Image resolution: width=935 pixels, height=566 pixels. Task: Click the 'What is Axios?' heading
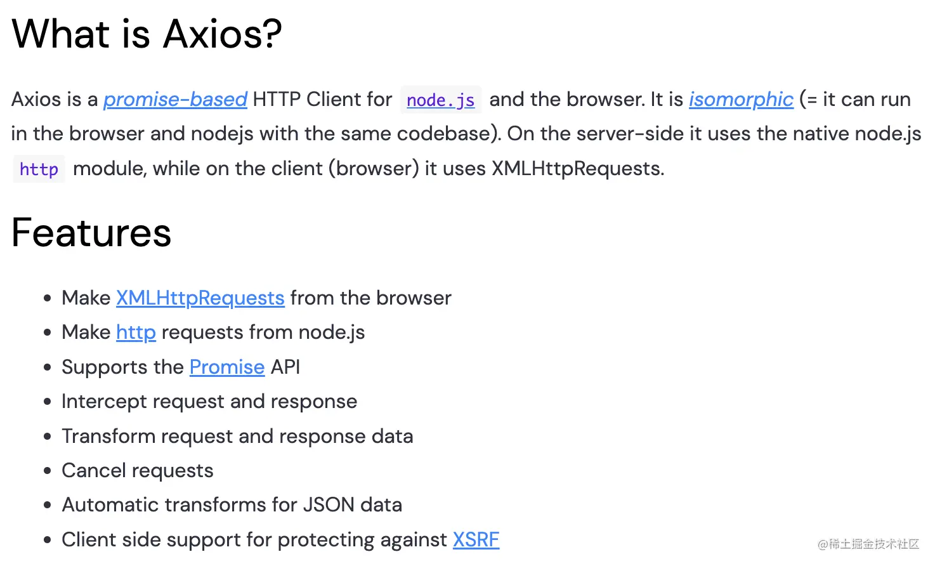(x=147, y=34)
